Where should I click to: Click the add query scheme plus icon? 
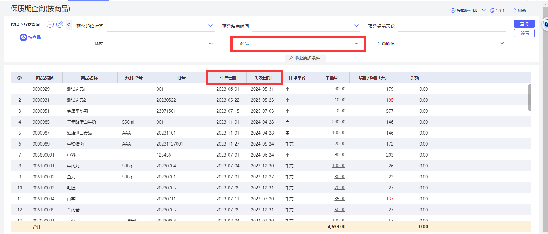click(x=50, y=24)
